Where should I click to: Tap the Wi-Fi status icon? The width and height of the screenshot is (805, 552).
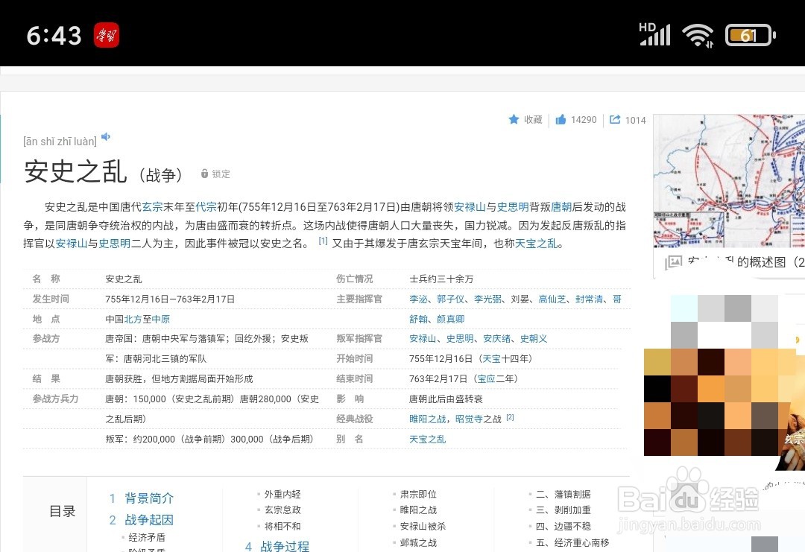pyautogui.click(x=698, y=36)
